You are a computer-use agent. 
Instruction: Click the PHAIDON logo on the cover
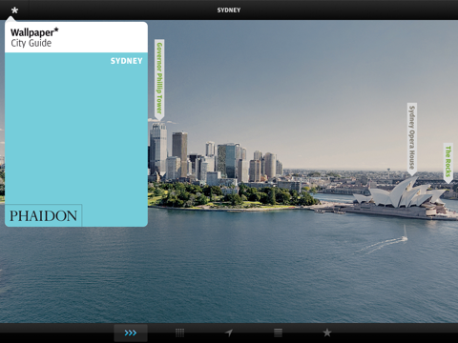click(43, 216)
